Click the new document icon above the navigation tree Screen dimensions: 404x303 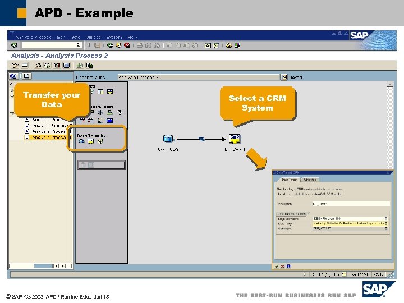point(26,76)
